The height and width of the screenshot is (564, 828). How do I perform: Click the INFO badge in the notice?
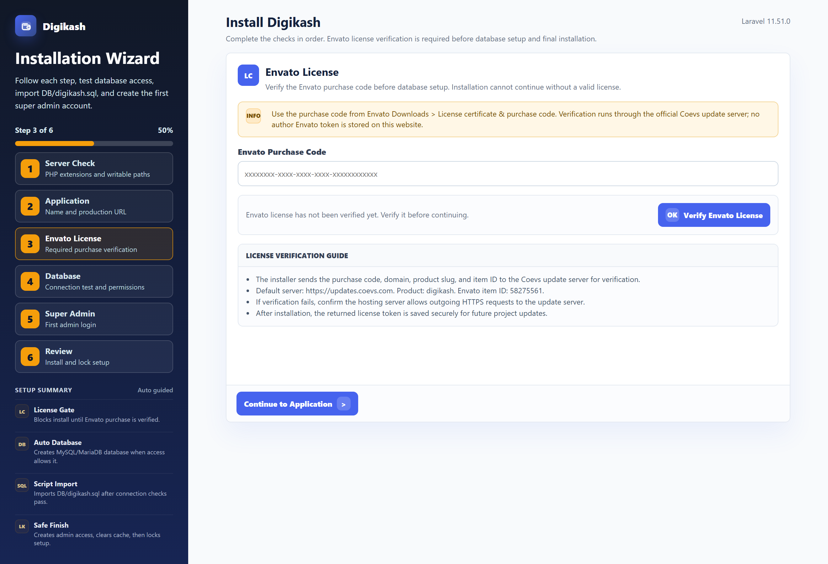pos(253,116)
